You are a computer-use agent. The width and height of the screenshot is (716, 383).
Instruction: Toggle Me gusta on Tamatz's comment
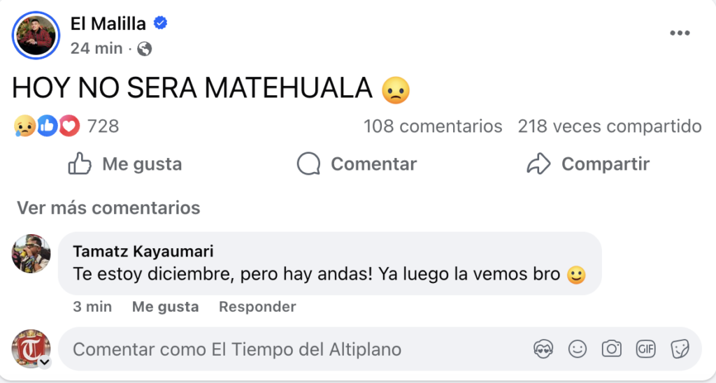tap(165, 307)
